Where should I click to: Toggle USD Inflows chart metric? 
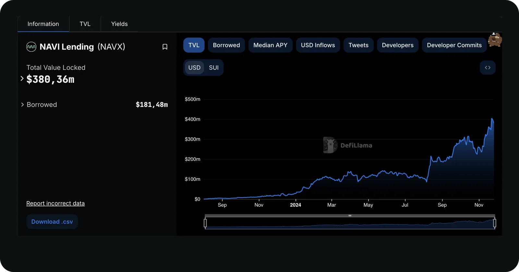click(x=318, y=45)
